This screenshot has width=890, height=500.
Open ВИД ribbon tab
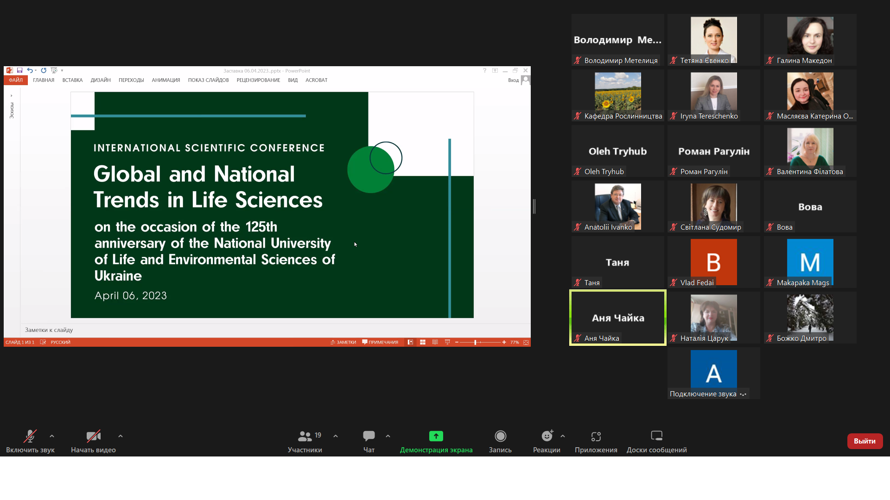tap(293, 80)
